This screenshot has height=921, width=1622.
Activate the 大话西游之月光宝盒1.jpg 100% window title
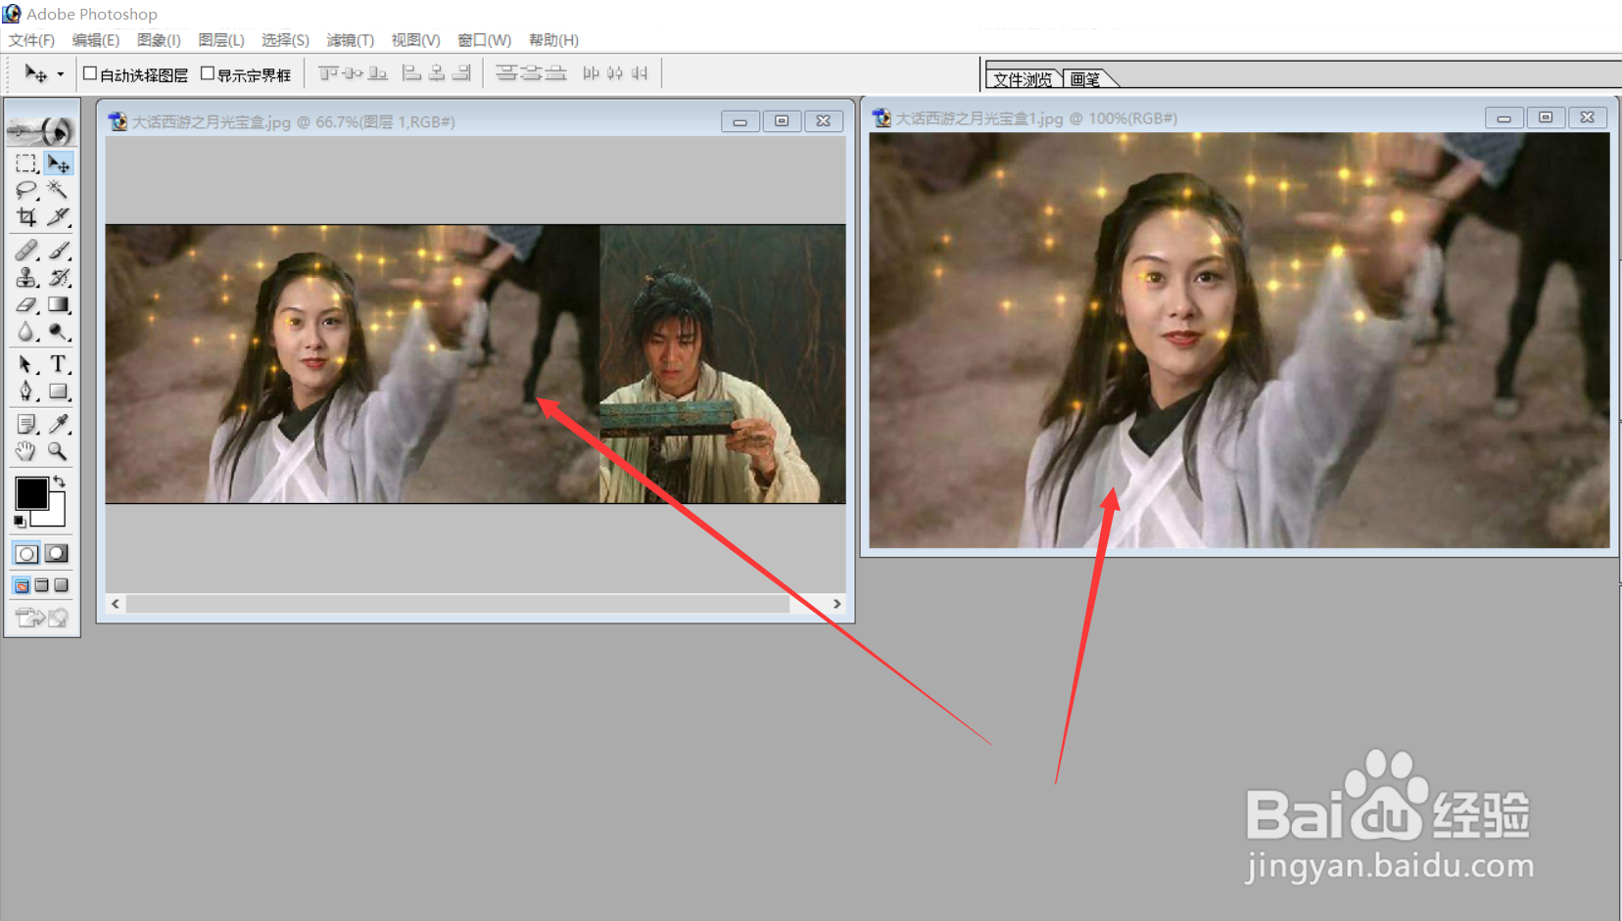pyautogui.click(x=1036, y=118)
